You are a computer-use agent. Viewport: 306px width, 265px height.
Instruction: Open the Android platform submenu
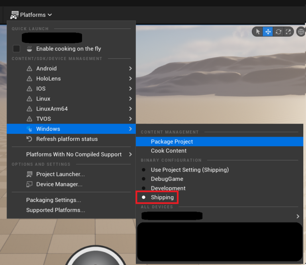click(x=71, y=68)
